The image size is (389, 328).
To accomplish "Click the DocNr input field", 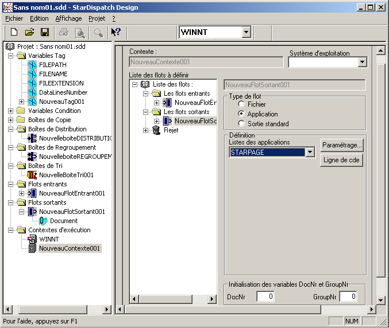I will click(265, 296).
